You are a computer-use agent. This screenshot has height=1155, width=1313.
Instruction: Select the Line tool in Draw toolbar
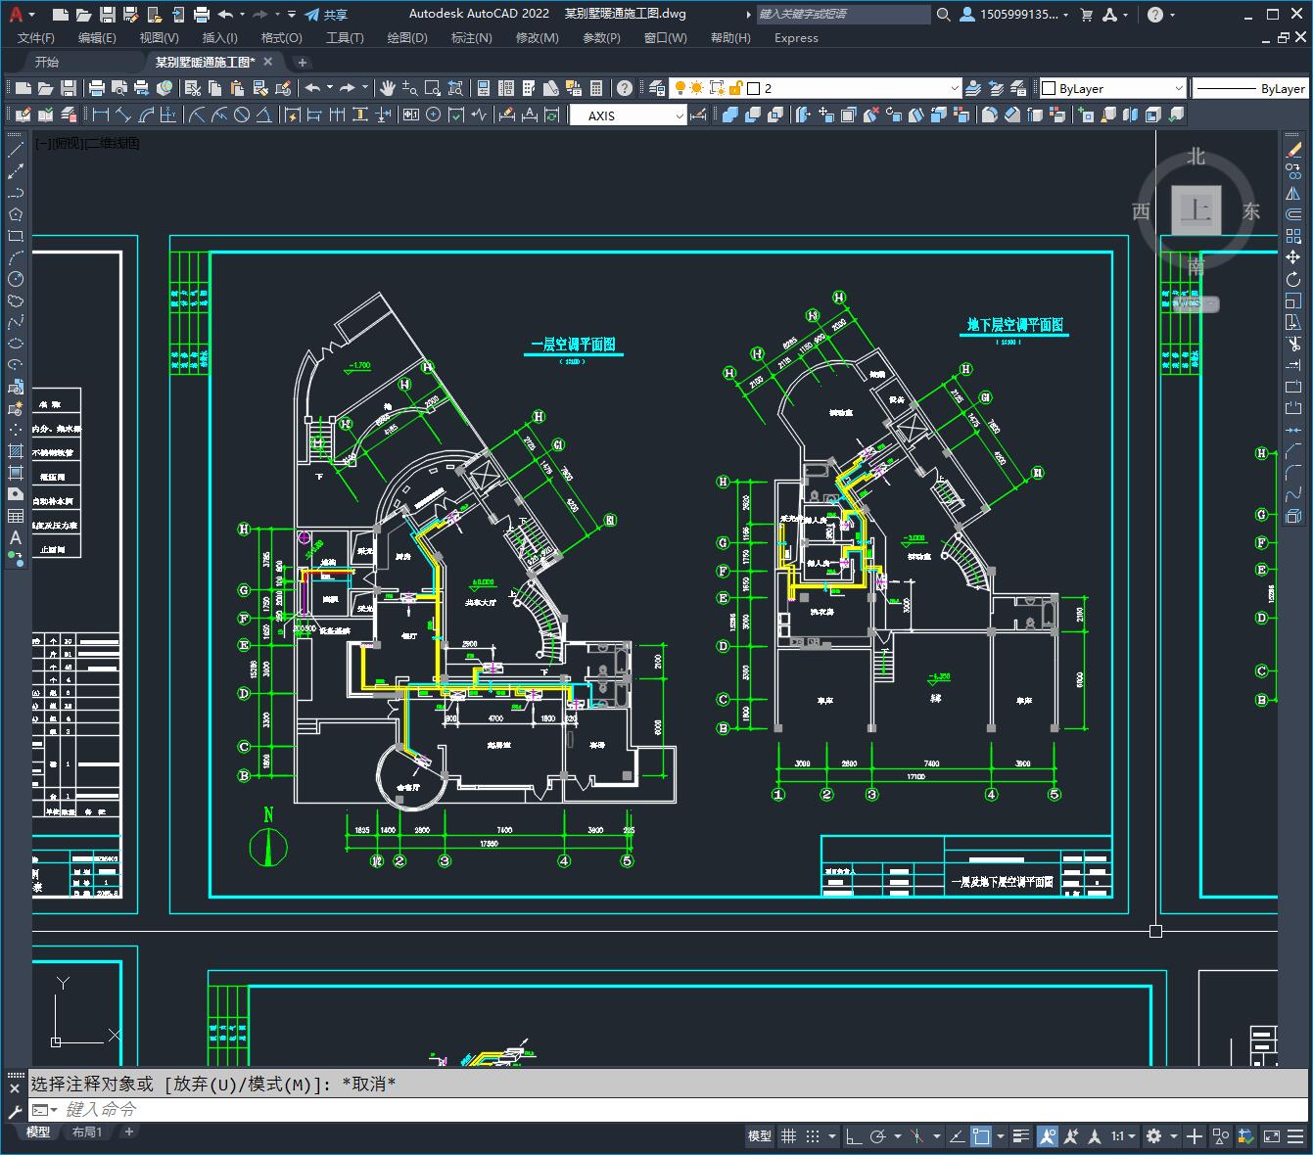16,150
